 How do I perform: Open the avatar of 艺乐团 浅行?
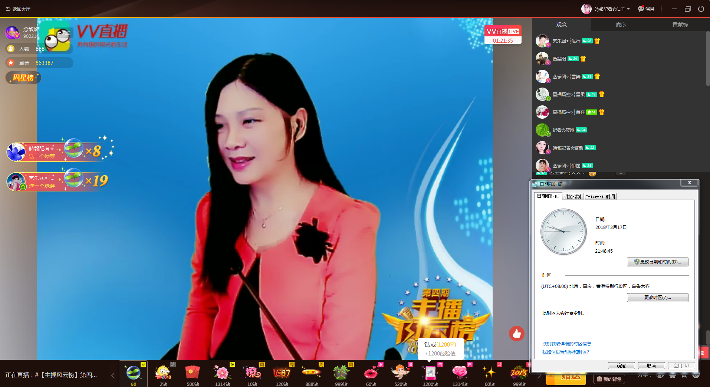pos(542,41)
